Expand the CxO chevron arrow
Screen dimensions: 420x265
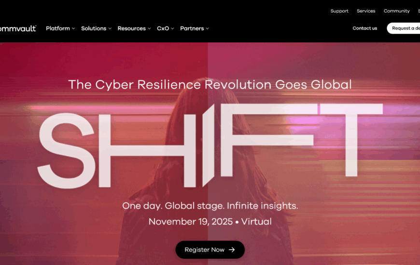(172, 28)
